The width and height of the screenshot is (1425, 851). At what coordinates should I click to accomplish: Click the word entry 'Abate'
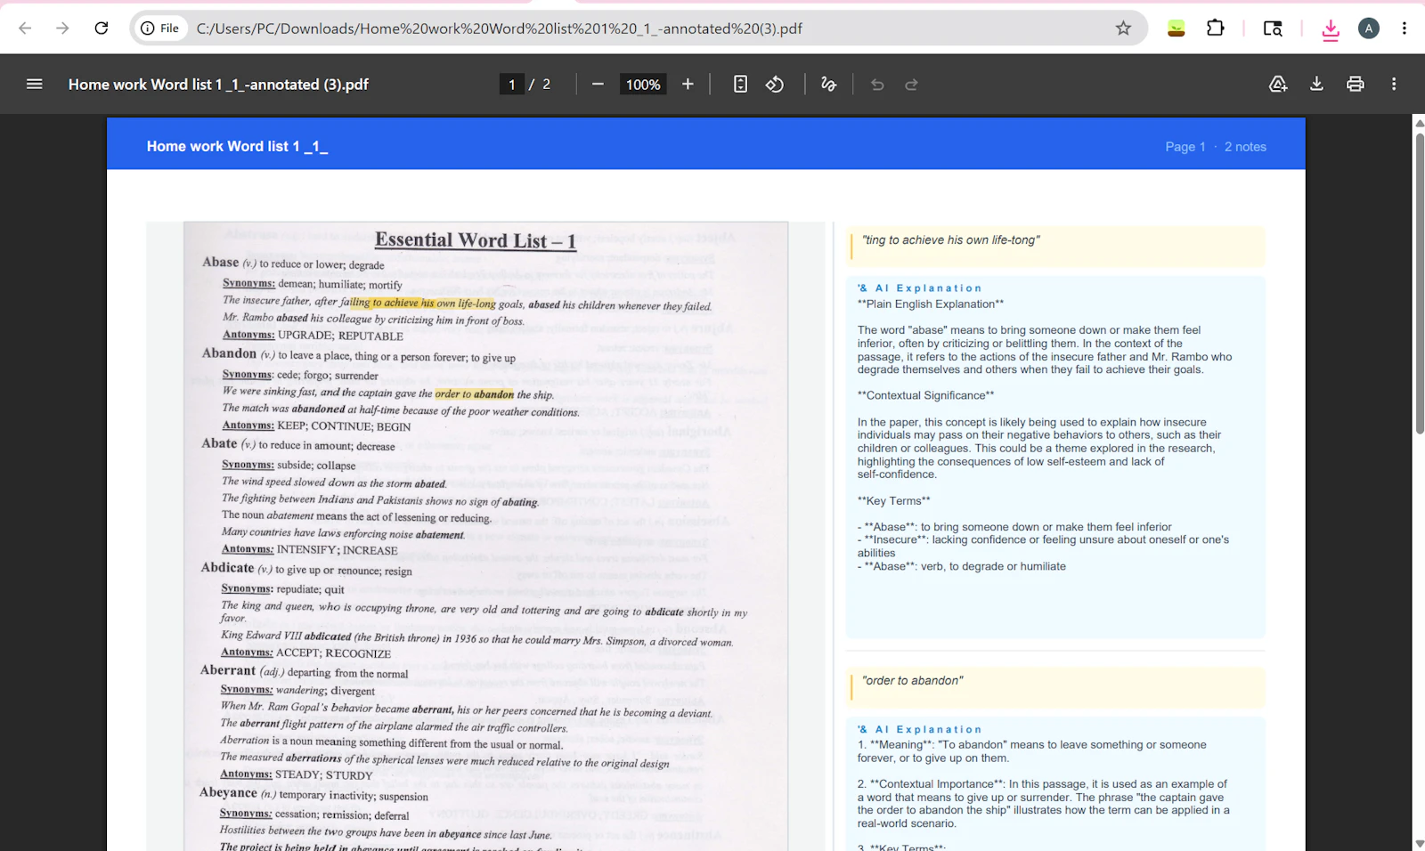[219, 443]
